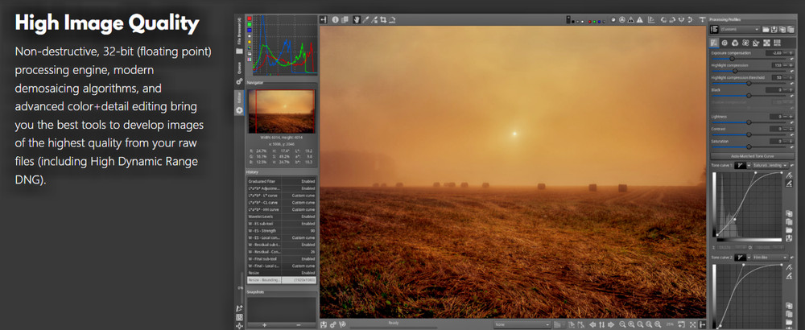805x330 pixels.
Task: Zoom in on the preview
Action: tap(631, 324)
